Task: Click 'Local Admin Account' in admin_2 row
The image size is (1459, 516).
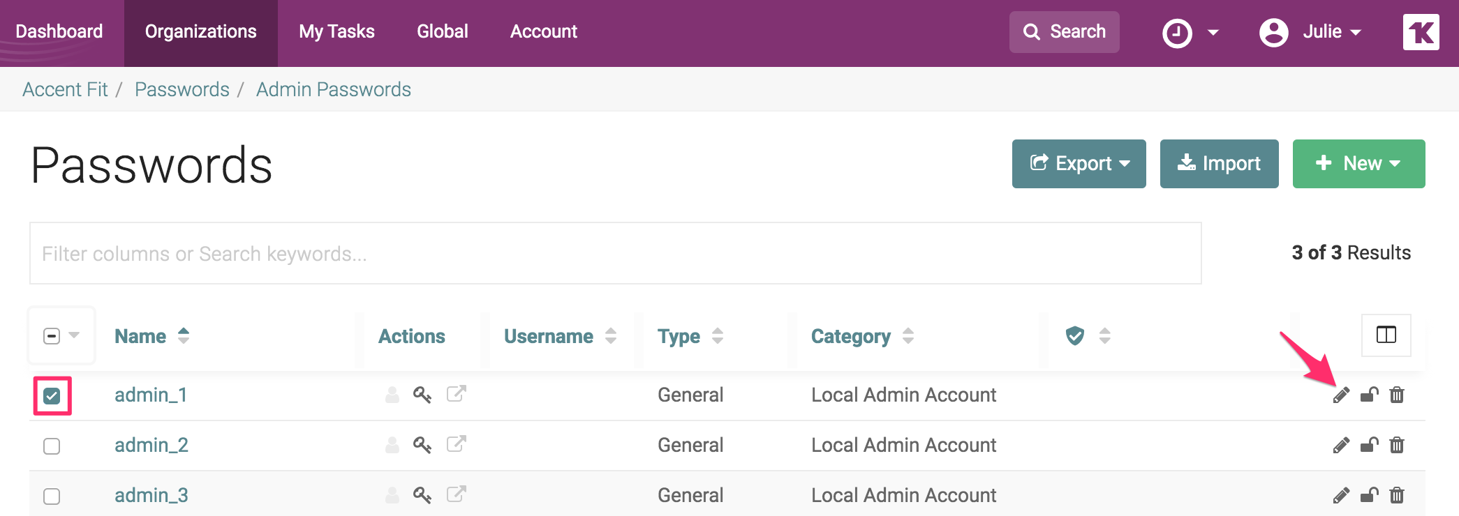Action: pos(904,445)
